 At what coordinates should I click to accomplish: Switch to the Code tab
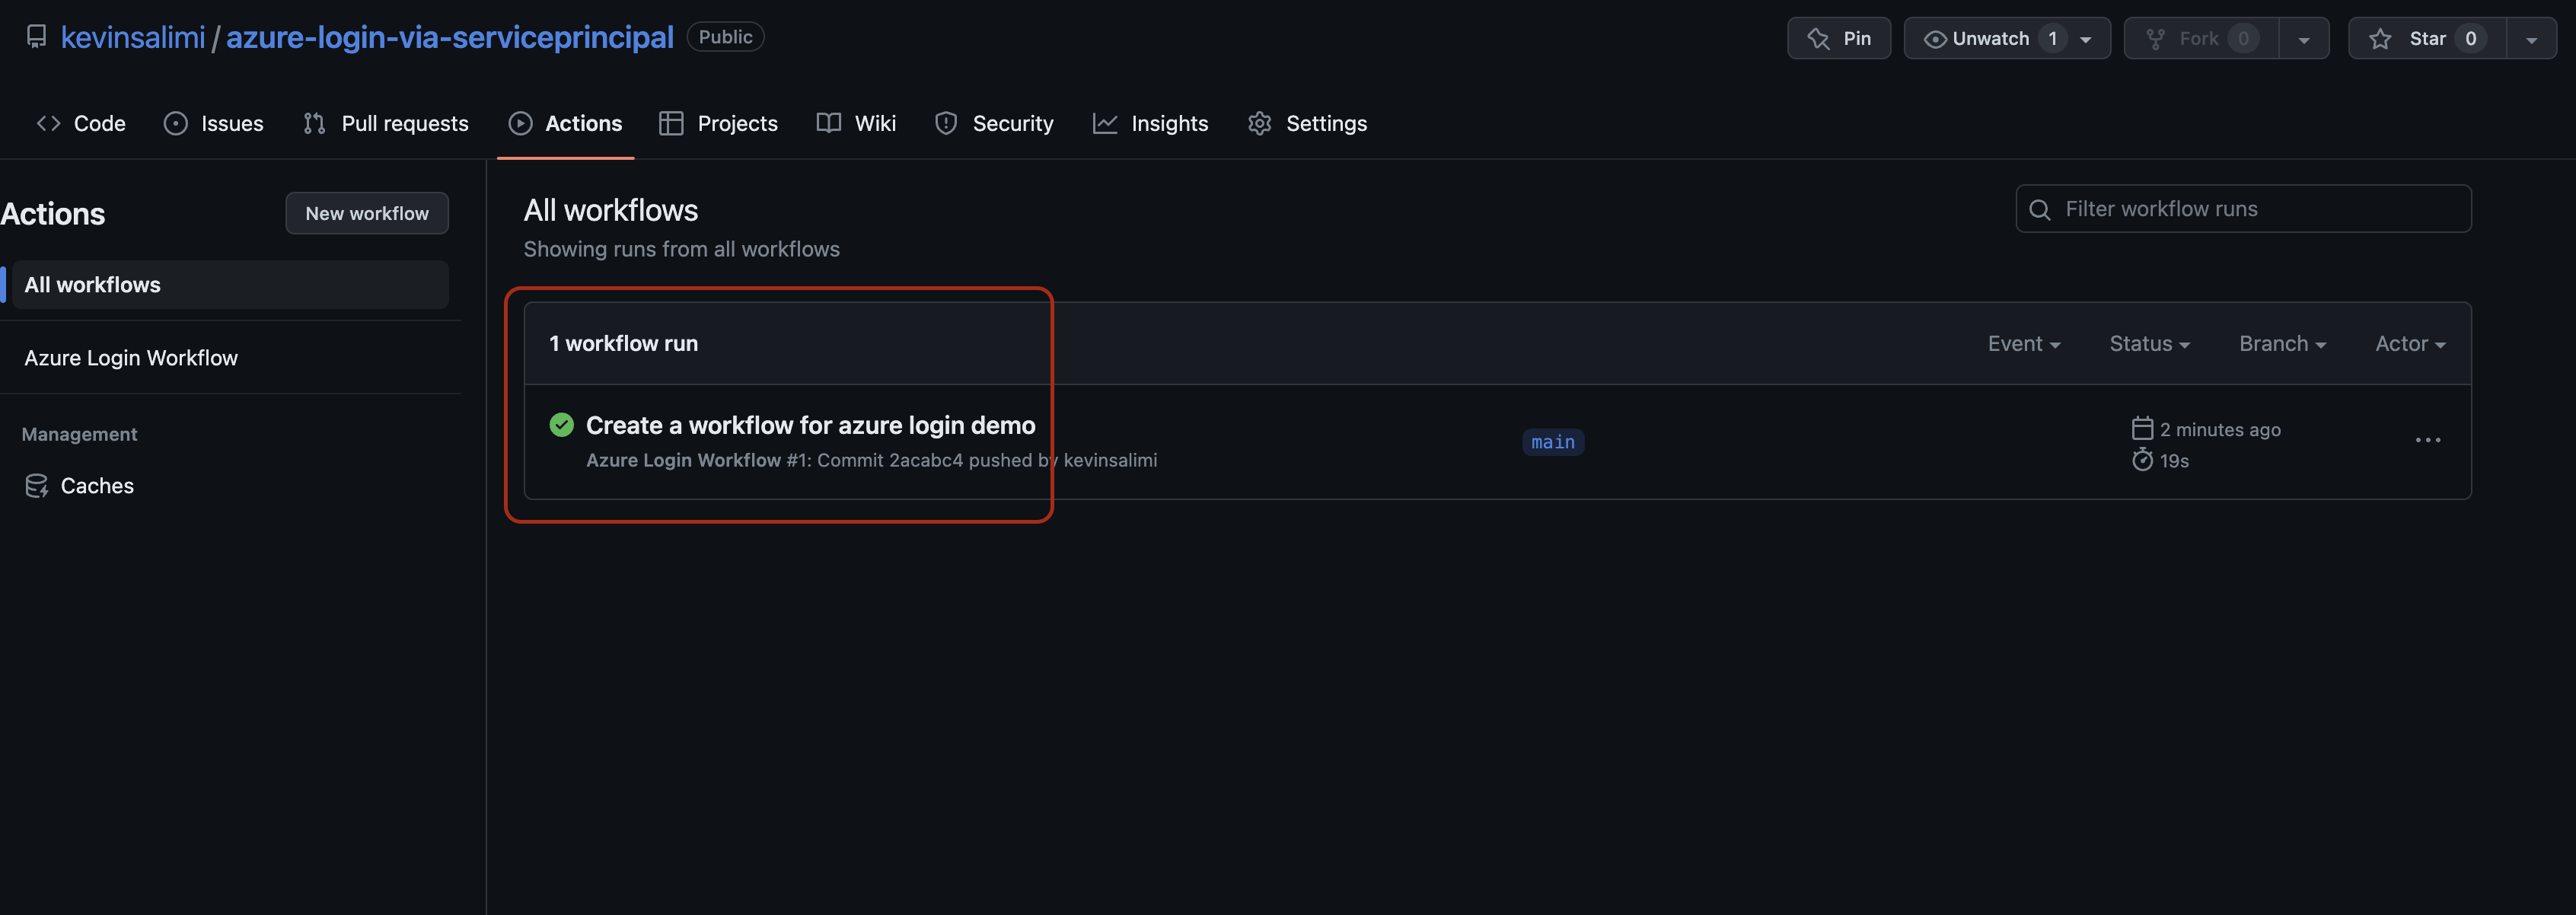pyautogui.click(x=81, y=123)
